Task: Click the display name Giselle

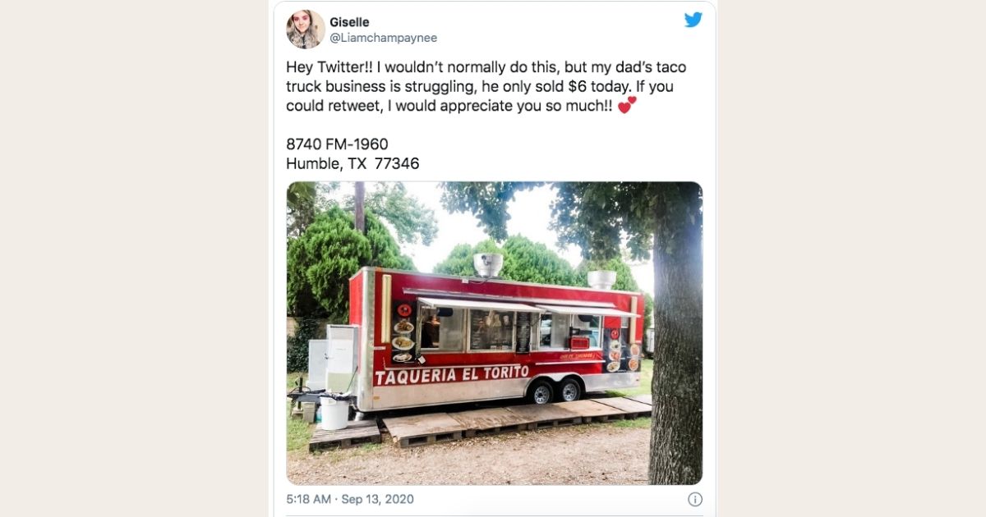Action: click(349, 22)
